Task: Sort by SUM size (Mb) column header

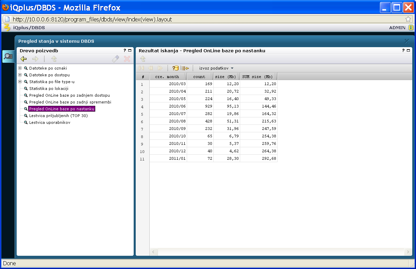Action: (259, 77)
